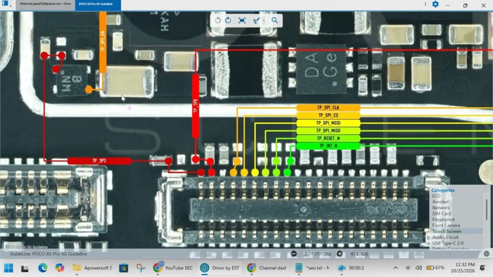Pick the Audio Circuit category
493x277 pixels.
click(x=445, y=238)
